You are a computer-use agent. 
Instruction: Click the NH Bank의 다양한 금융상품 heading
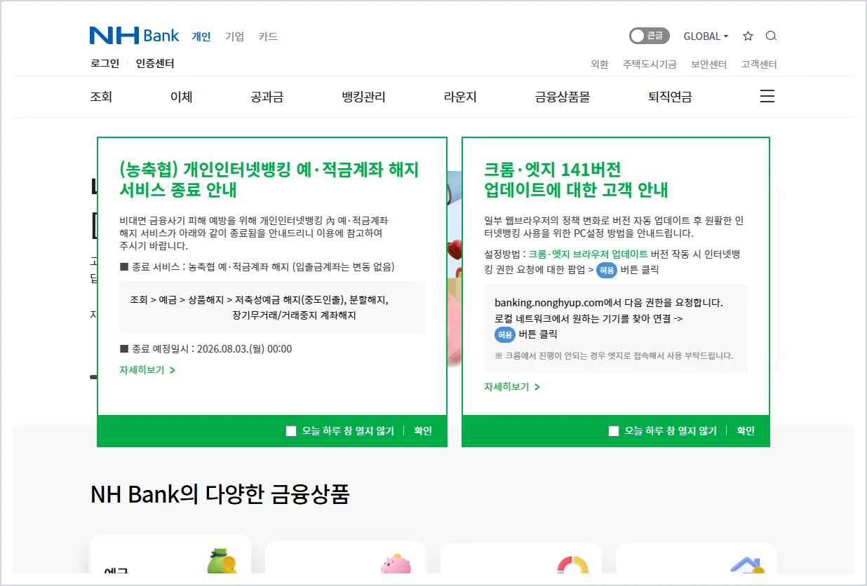220,495
